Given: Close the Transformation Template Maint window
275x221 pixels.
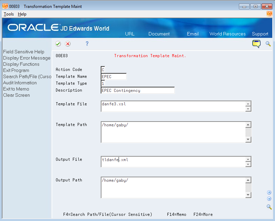Looking at the screenshot, I should (x=267, y=7).
